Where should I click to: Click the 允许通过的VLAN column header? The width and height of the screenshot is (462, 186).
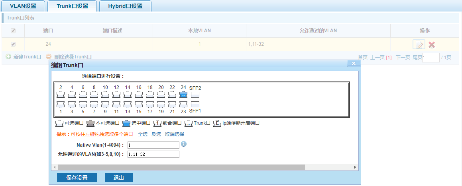pyautogui.click(x=318, y=31)
